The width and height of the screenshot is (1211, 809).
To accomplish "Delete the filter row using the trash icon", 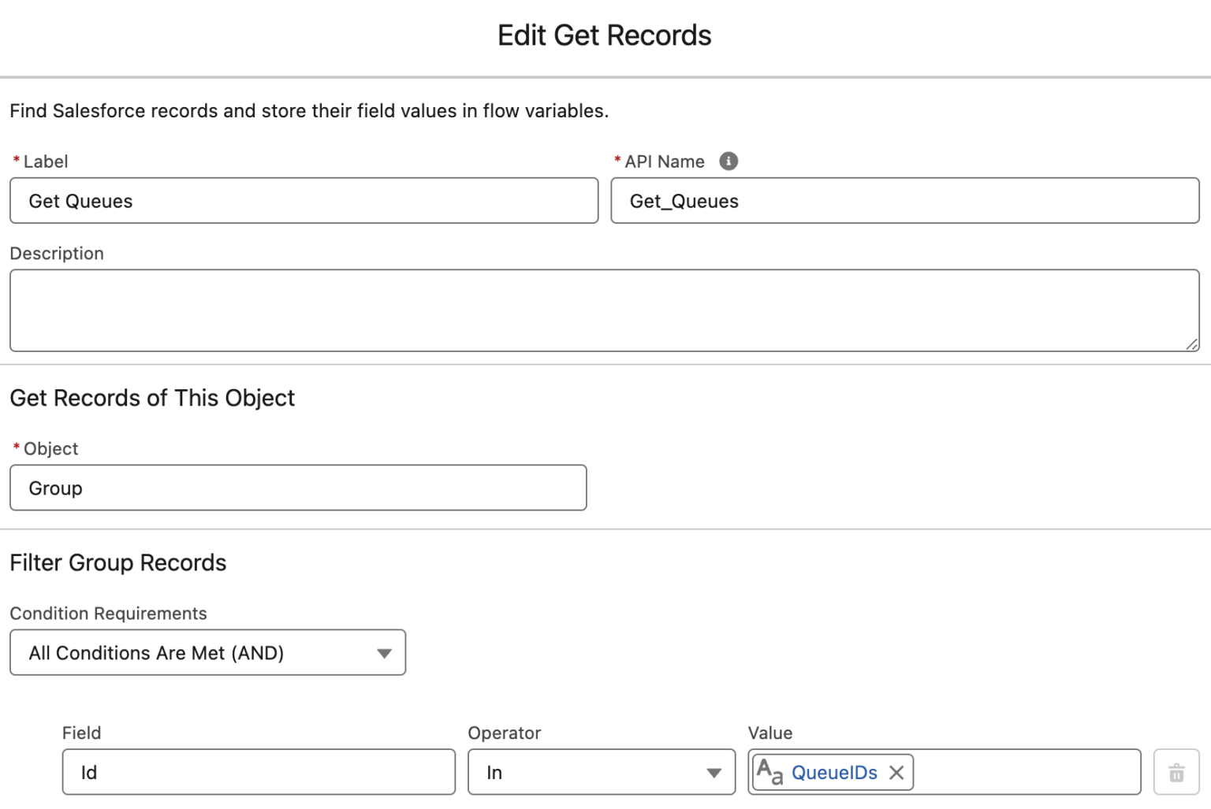I will pos(1176,772).
